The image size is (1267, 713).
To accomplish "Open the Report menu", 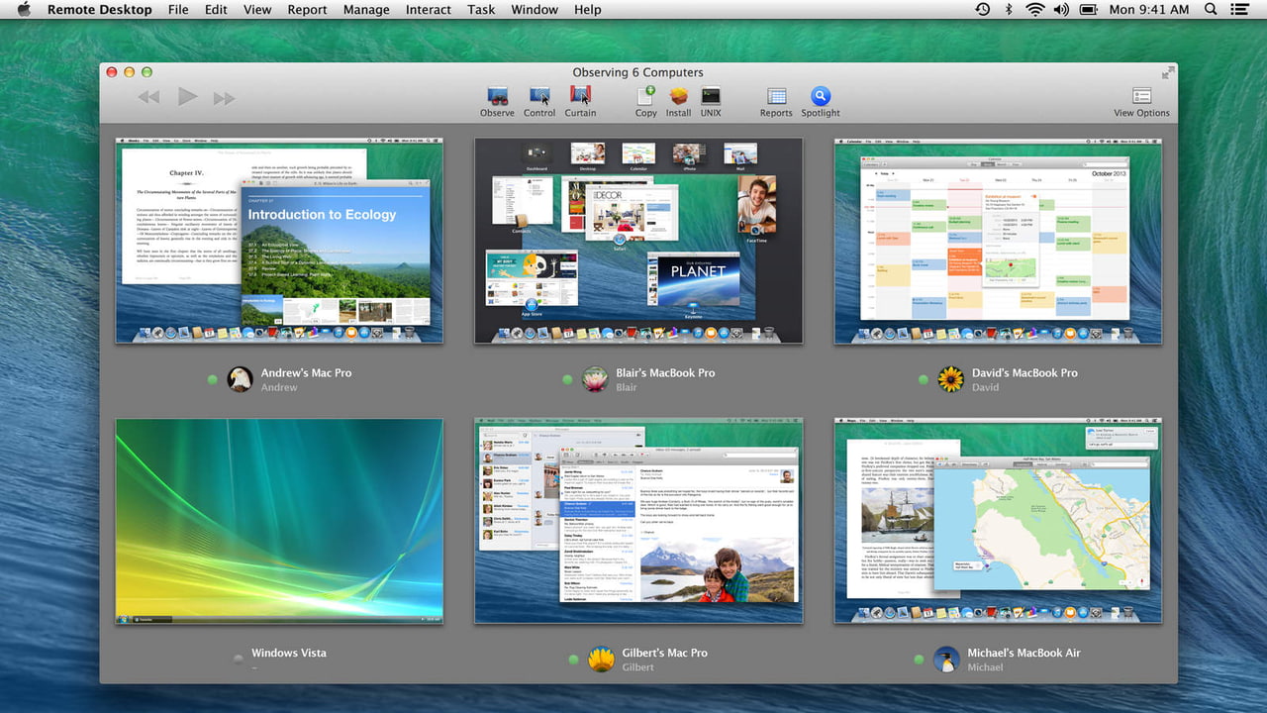I will point(307,9).
